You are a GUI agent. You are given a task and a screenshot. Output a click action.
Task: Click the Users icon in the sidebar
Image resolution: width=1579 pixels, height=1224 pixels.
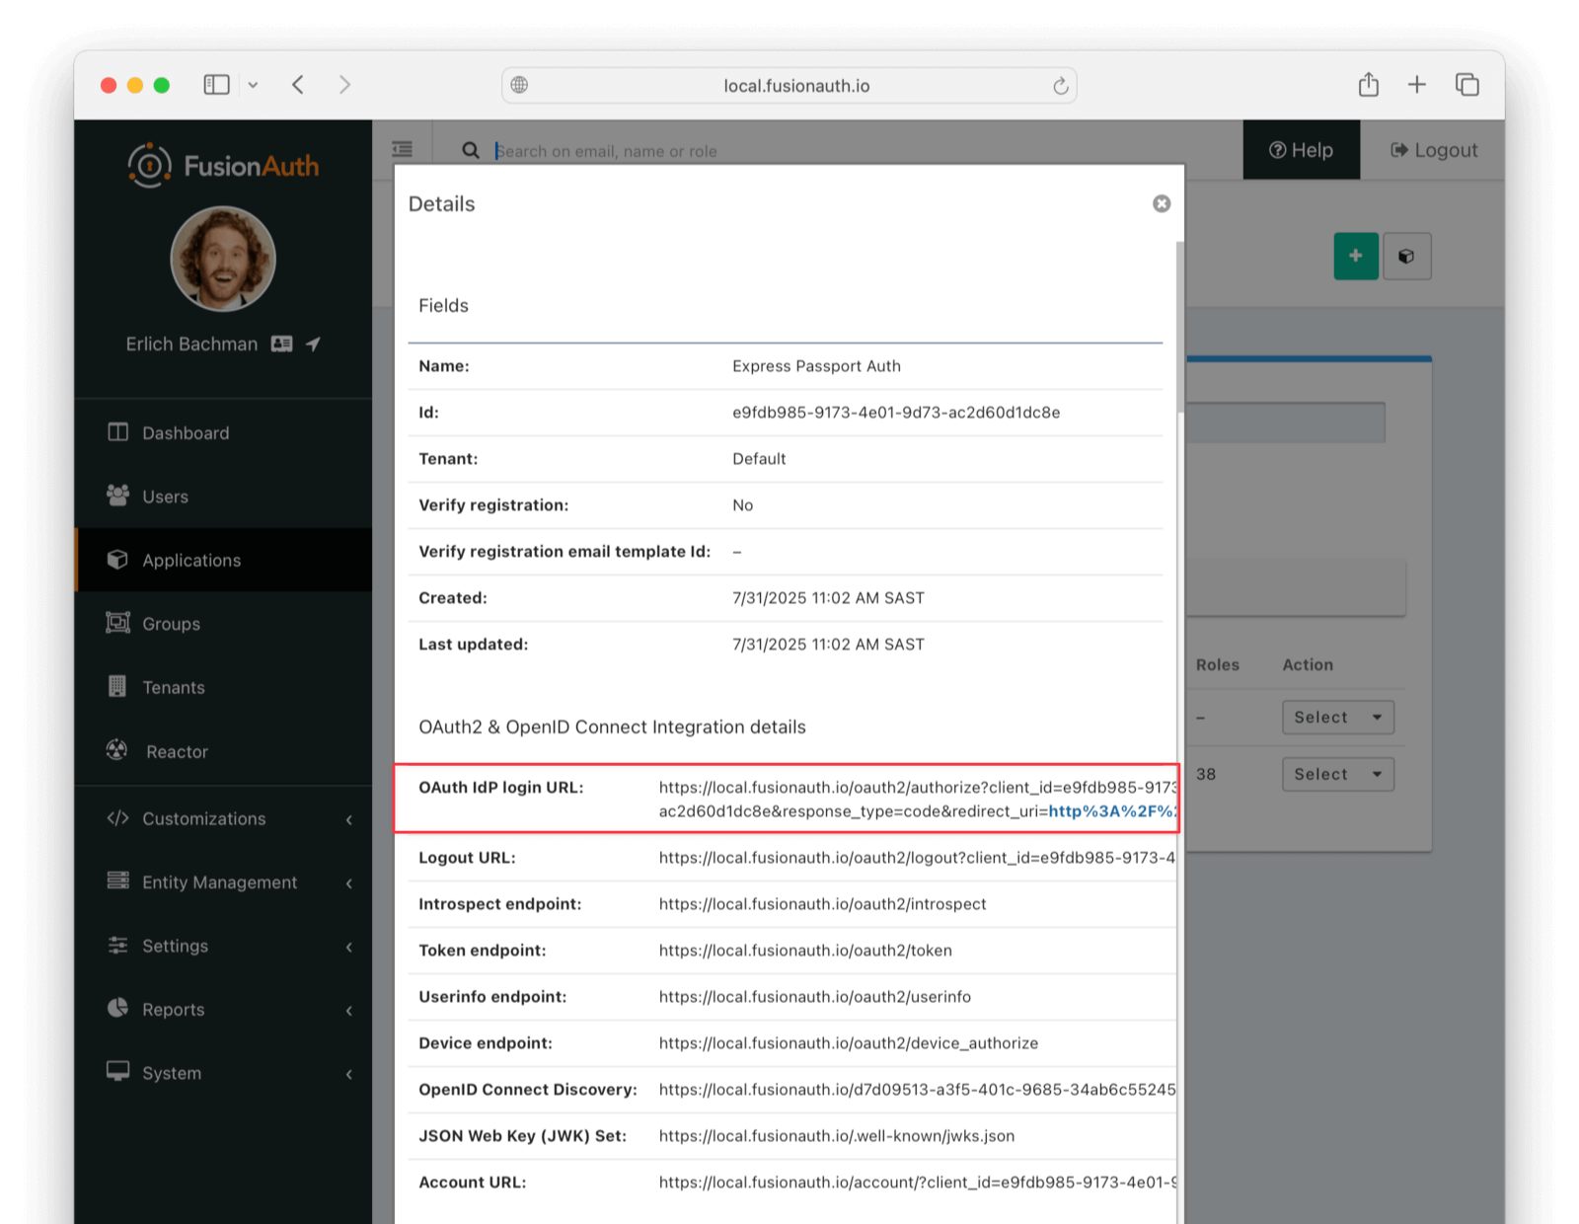[x=116, y=497]
